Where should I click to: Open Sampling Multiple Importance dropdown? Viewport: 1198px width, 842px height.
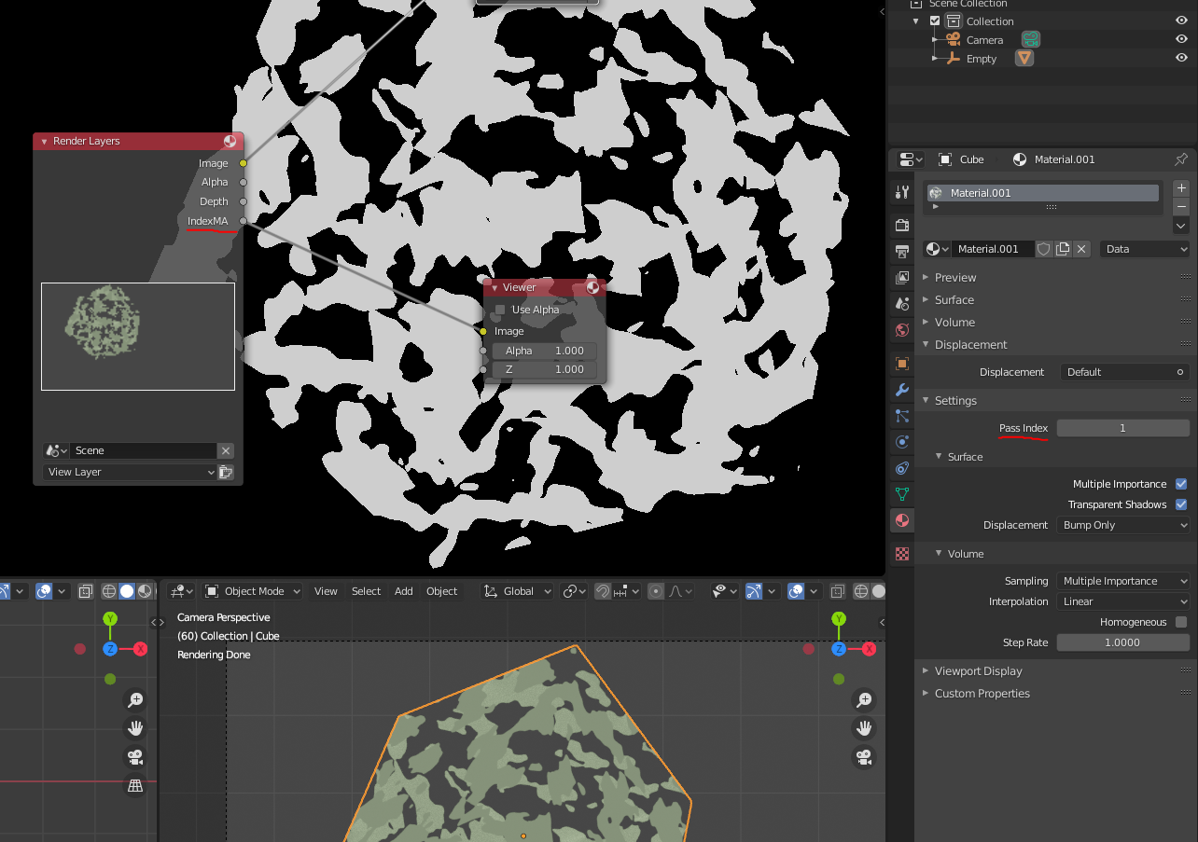1123,581
